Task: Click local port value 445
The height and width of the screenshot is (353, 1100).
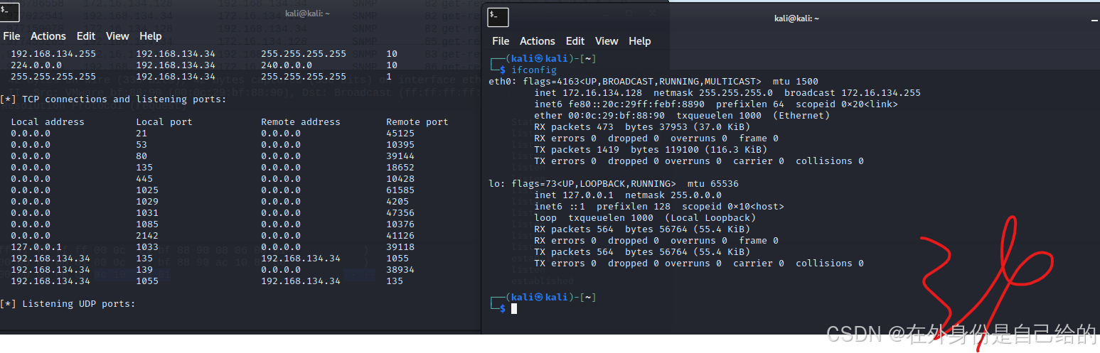Action: coord(144,178)
